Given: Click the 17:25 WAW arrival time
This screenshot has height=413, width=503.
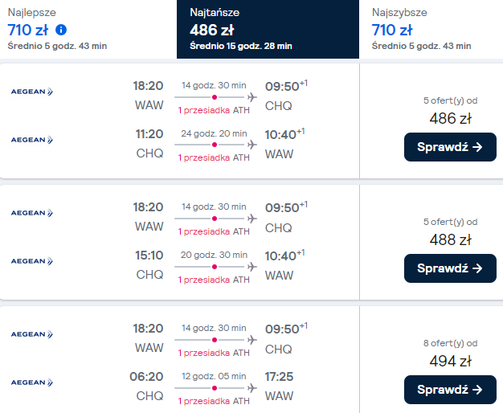Looking at the screenshot, I should (279, 375).
